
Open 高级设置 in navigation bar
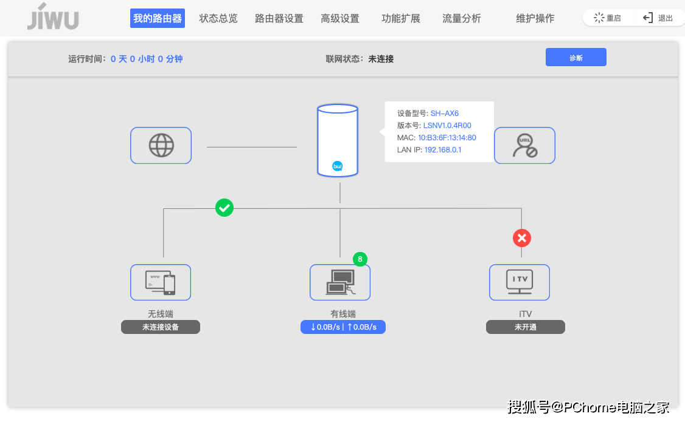[340, 18]
